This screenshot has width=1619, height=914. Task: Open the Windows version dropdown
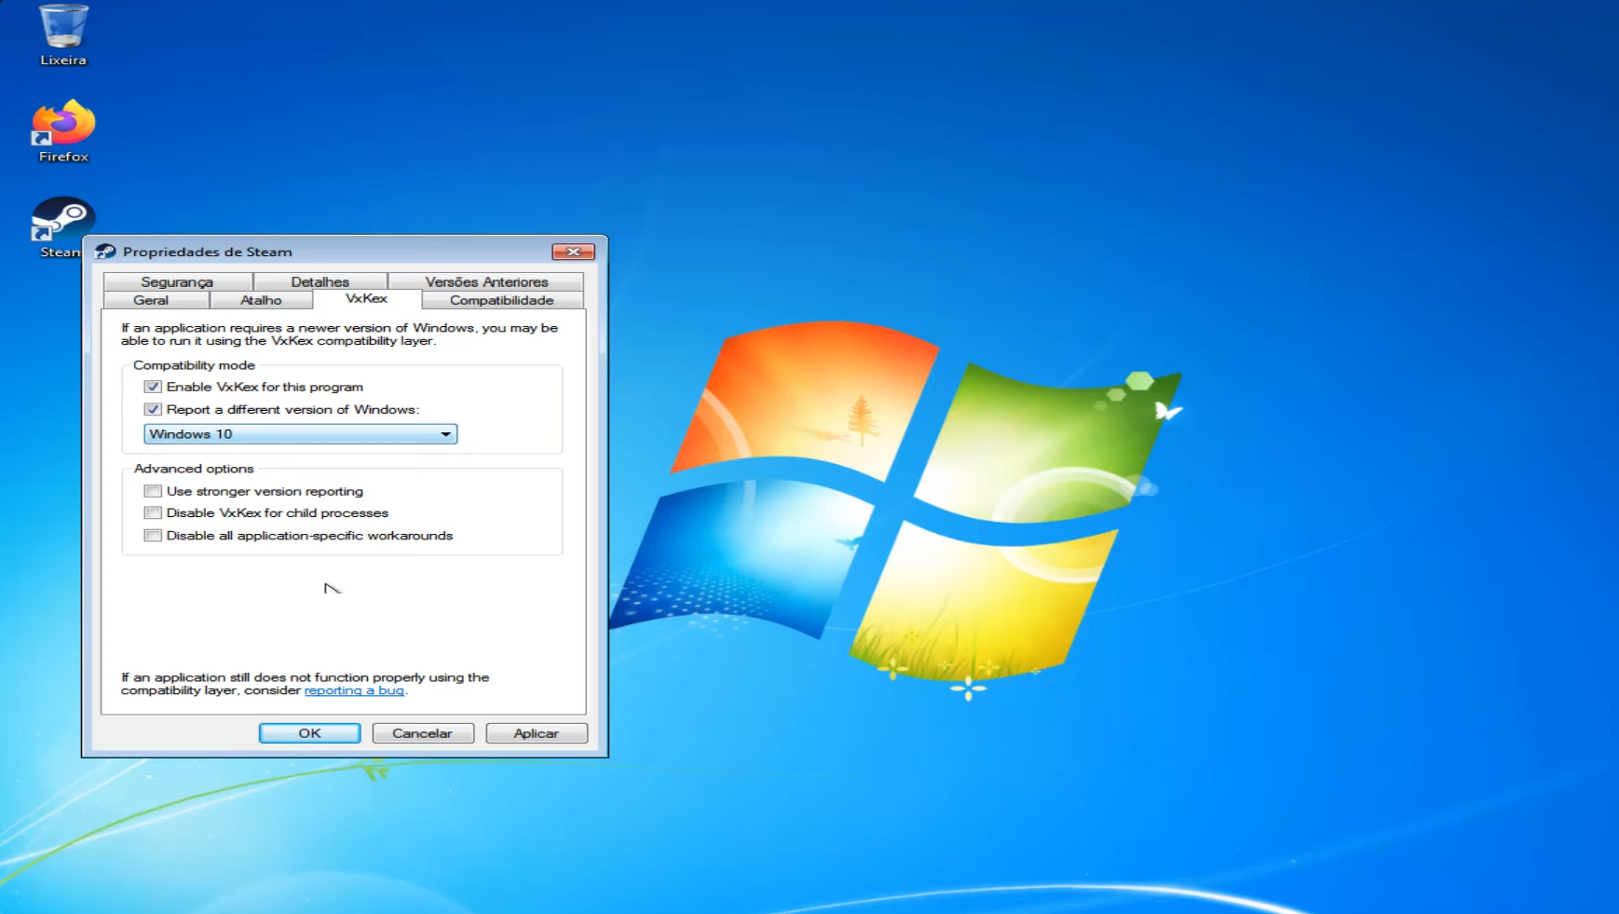pos(298,433)
